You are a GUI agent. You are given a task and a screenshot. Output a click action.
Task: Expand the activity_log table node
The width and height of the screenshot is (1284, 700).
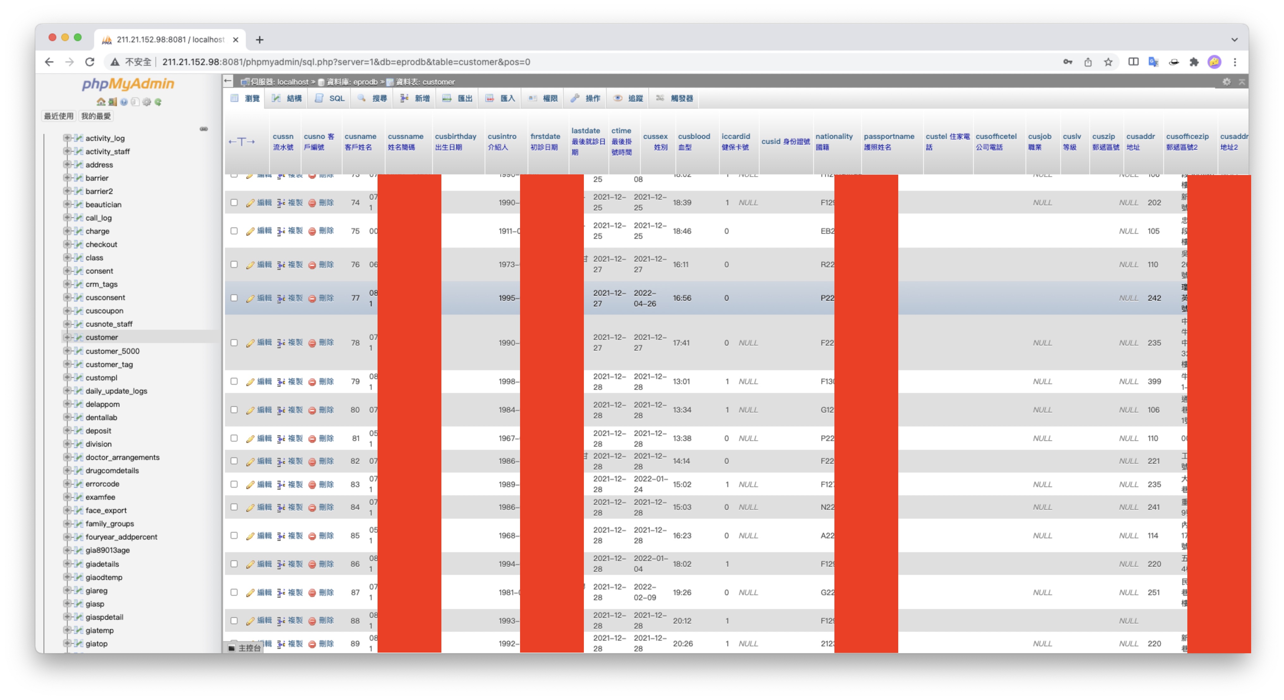tap(66, 138)
